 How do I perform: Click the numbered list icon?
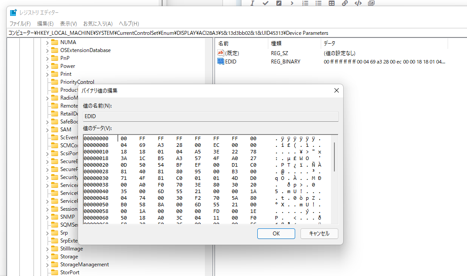305,3
